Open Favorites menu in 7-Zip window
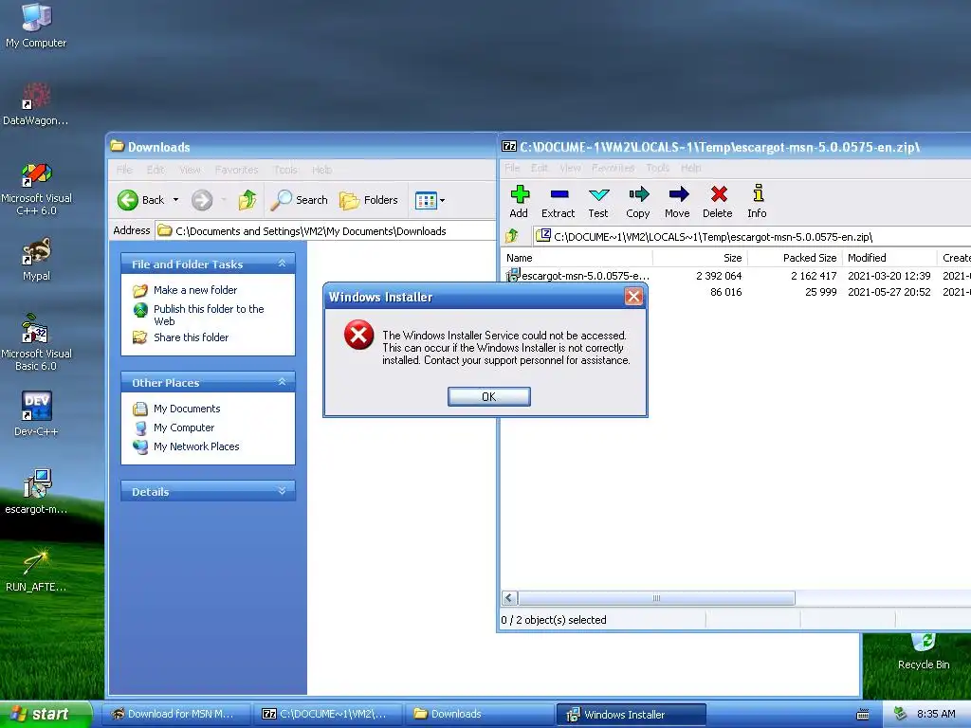Screen dimensions: 971x728 point(614,168)
